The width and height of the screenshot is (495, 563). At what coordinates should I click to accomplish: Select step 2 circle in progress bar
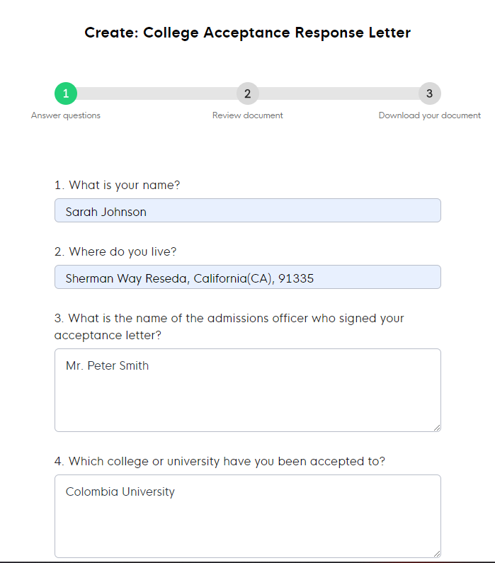click(x=248, y=93)
